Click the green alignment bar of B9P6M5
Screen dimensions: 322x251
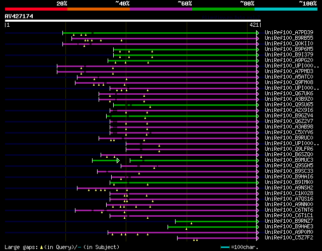[x=185, y=49]
